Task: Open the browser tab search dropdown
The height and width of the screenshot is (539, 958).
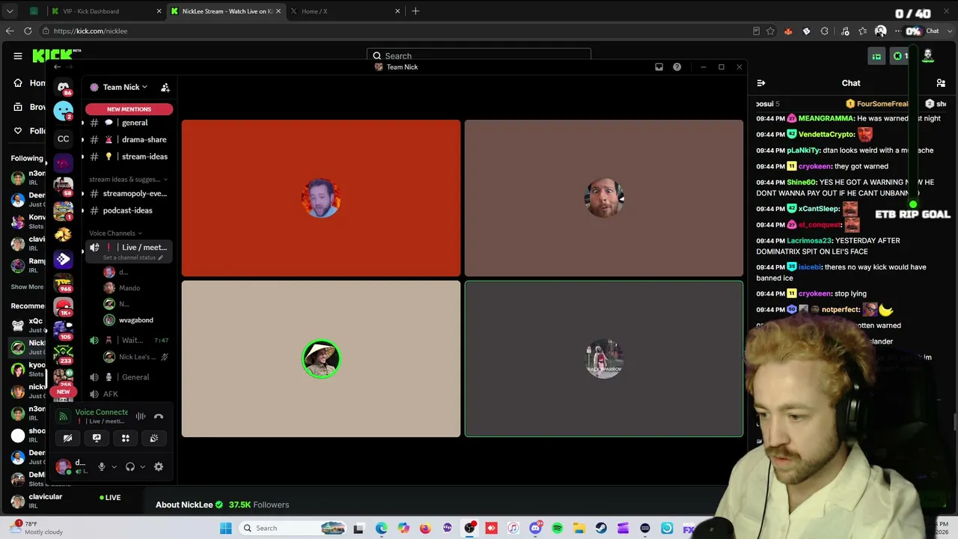Action: tap(10, 11)
